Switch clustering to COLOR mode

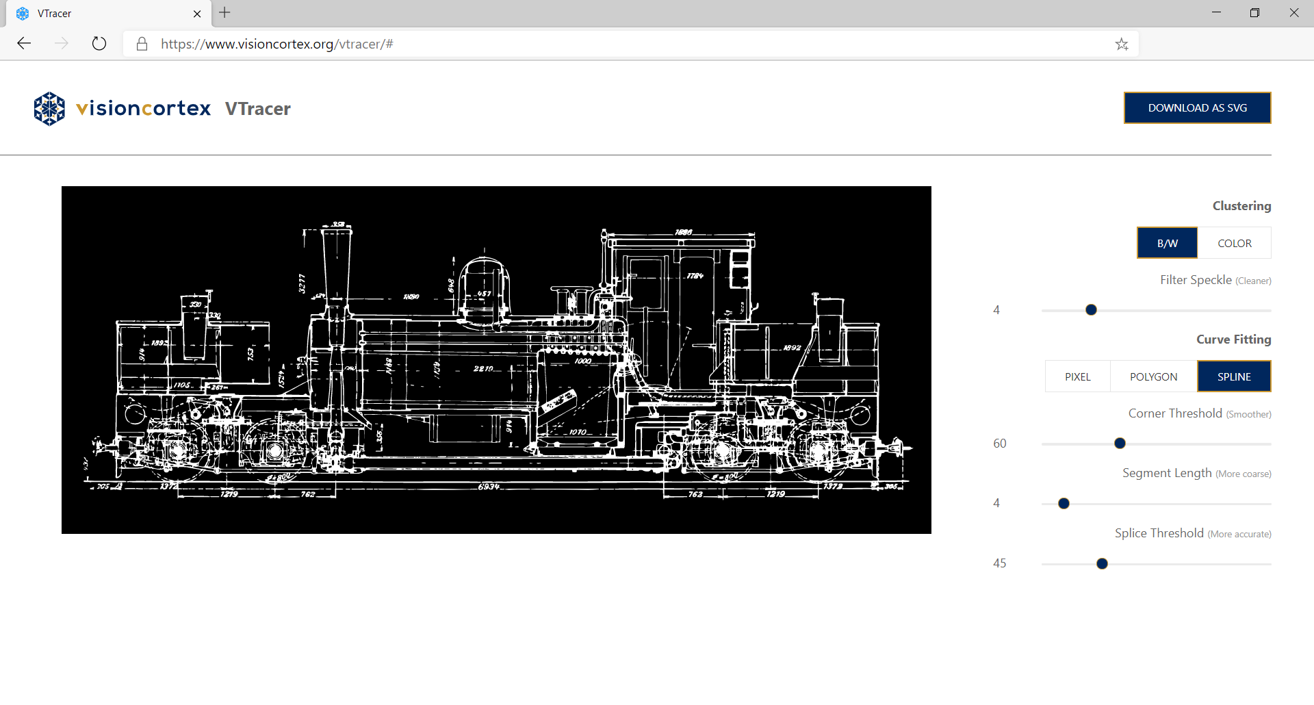click(1234, 243)
